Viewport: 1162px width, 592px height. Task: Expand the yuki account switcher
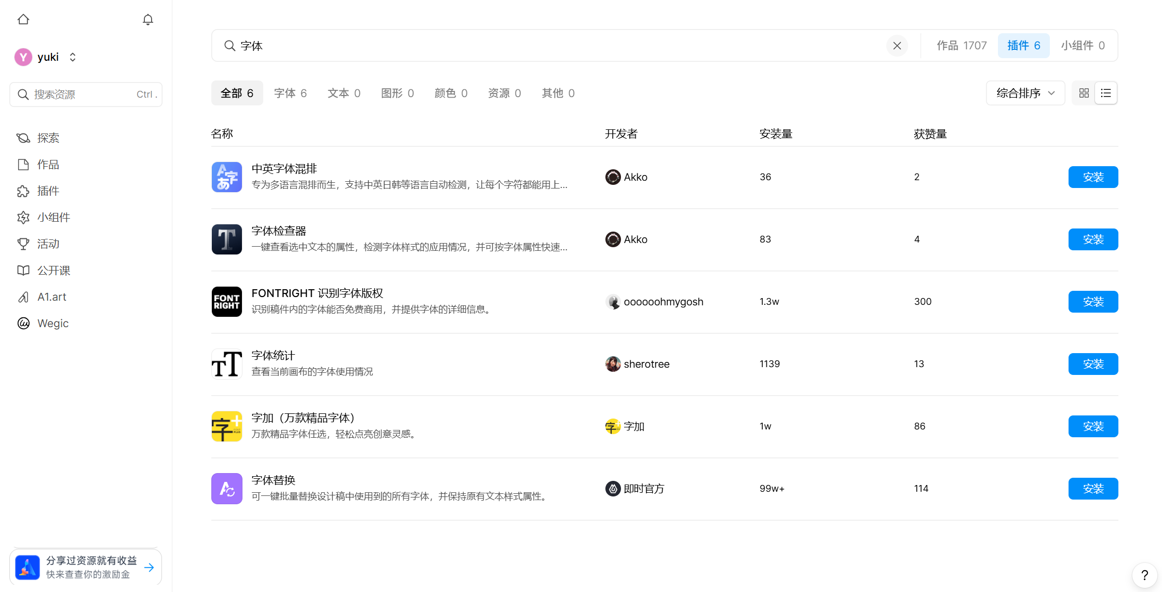tap(73, 57)
